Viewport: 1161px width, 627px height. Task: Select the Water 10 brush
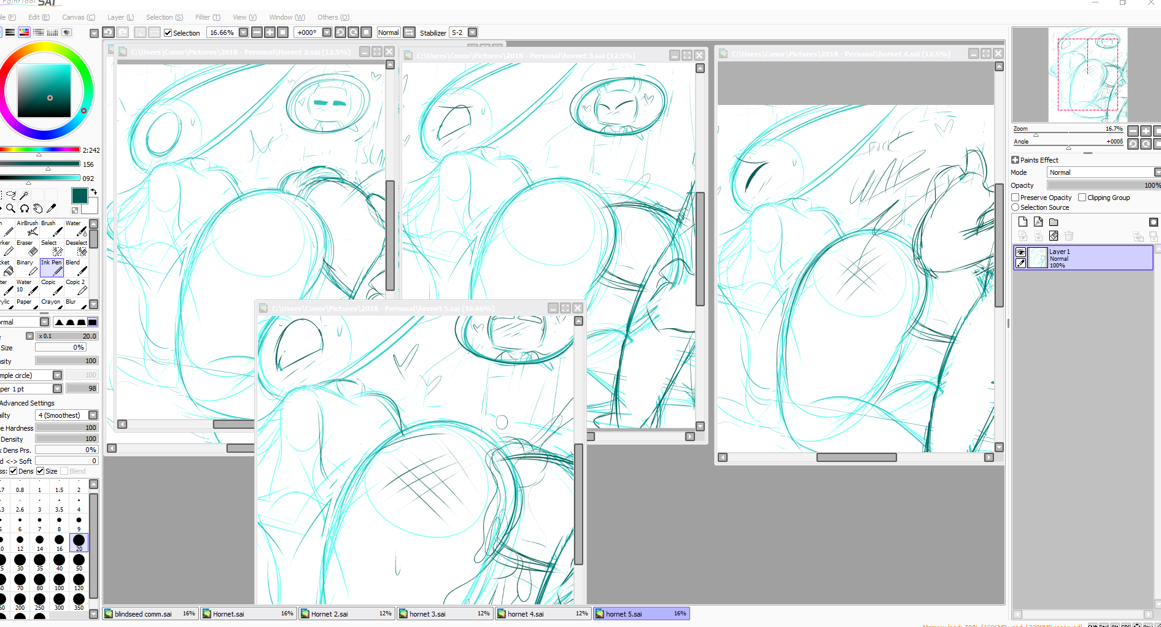(28, 287)
